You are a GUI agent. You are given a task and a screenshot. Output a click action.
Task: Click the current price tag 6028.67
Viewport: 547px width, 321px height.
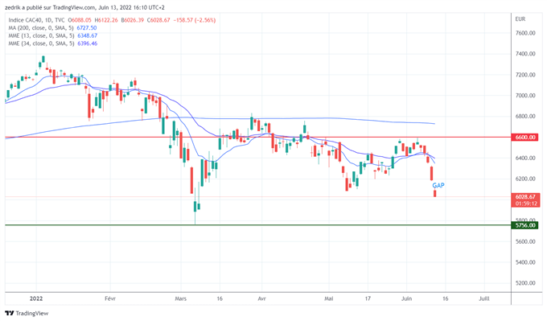click(525, 197)
